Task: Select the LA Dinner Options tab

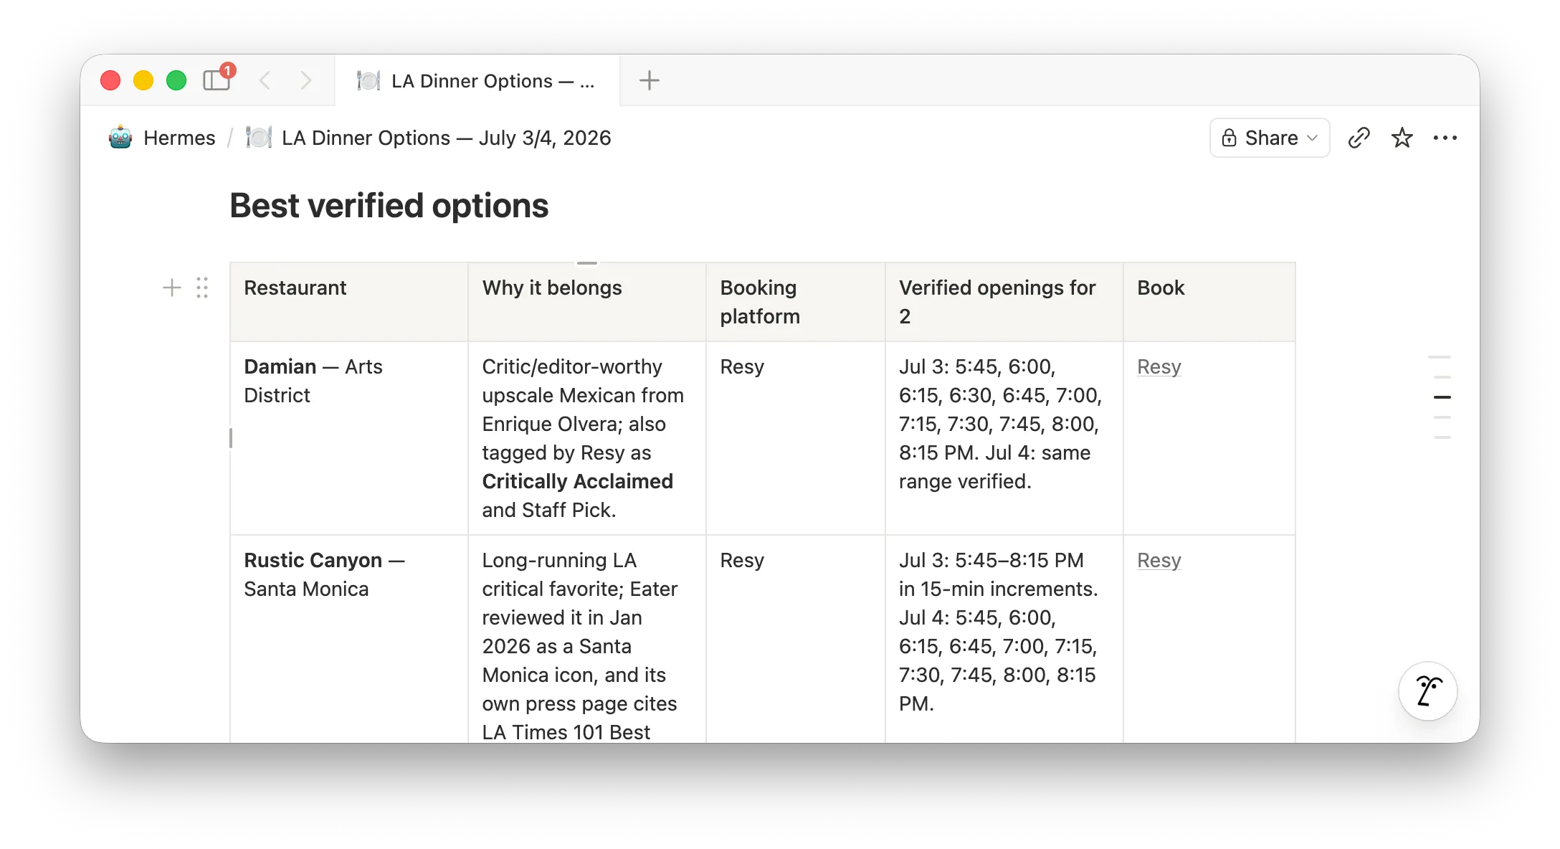Action: coord(477,80)
